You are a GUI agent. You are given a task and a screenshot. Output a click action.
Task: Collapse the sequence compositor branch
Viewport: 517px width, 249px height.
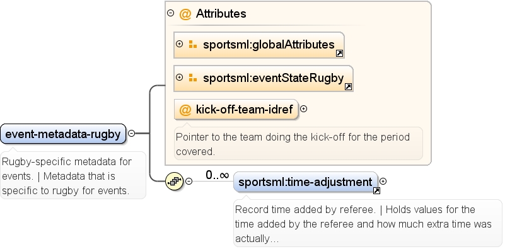[x=189, y=181]
